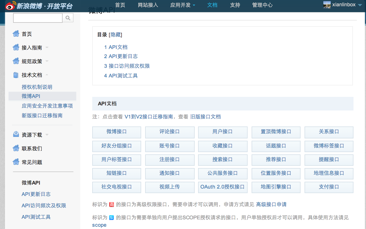Viewport: 366px width, 229px height.
Task: Jump to contents item 3 接口访问频次权限
Action: tap(127, 66)
